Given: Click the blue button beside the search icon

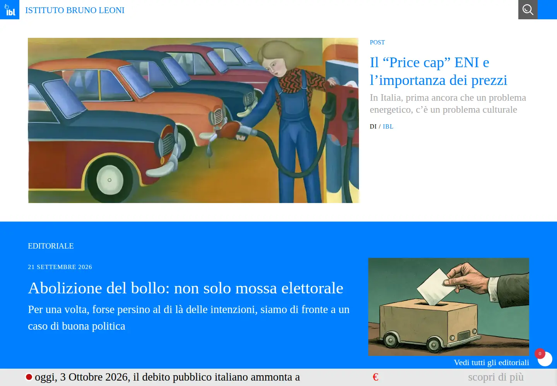Looking at the screenshot, I should [547, 10].
